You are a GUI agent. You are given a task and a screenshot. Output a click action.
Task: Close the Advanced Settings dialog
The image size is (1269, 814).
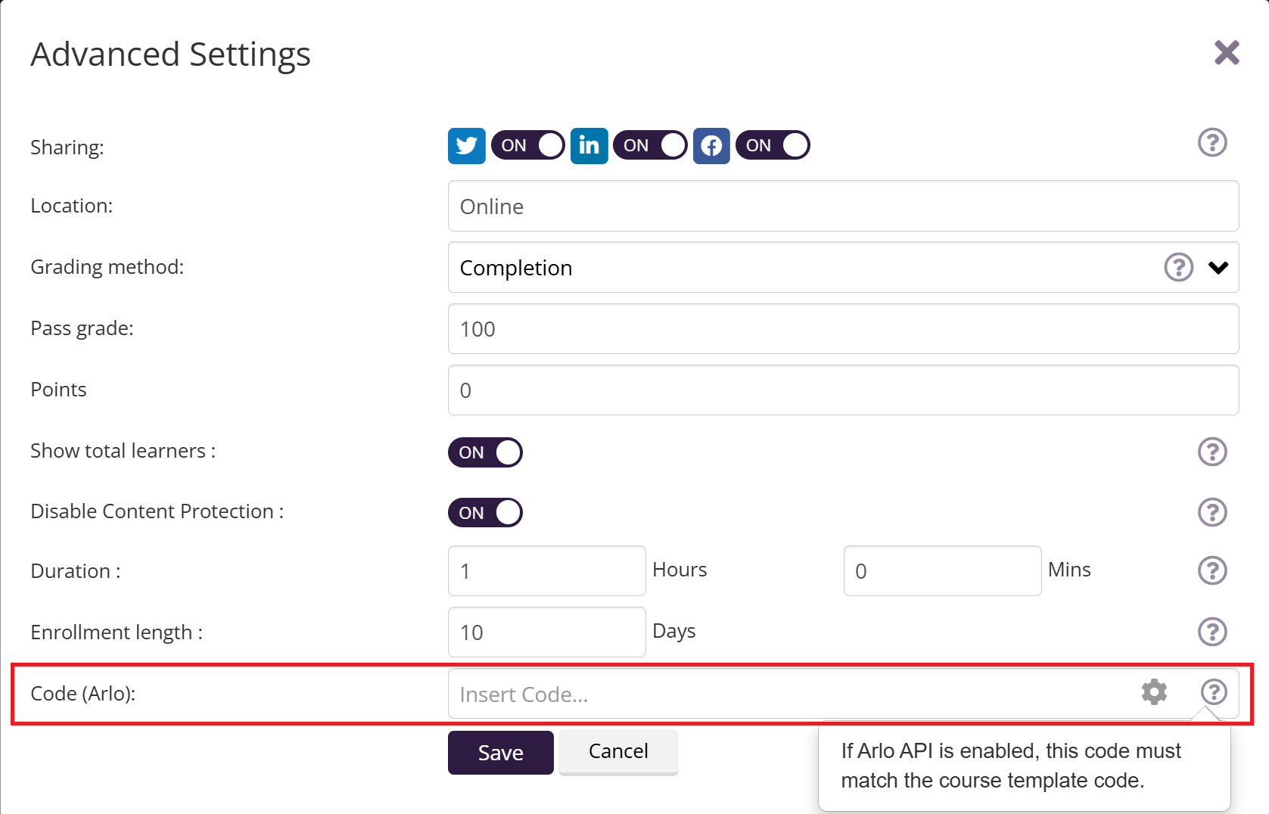click(1227, 53)
